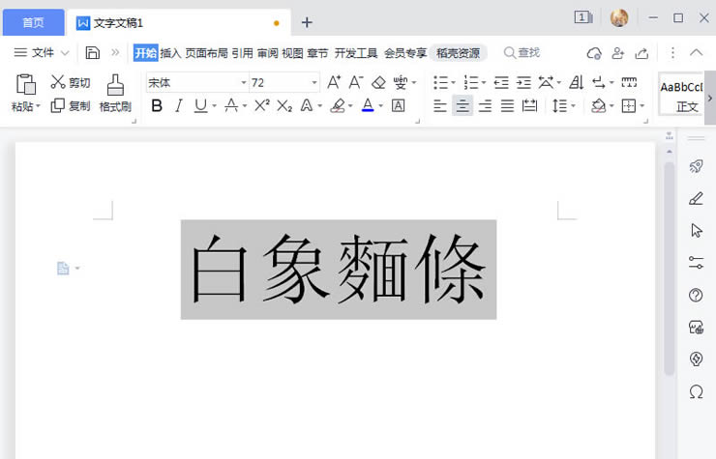
Task: Open the sidebar settings sliders icon
Action: (x=696, y=262)
